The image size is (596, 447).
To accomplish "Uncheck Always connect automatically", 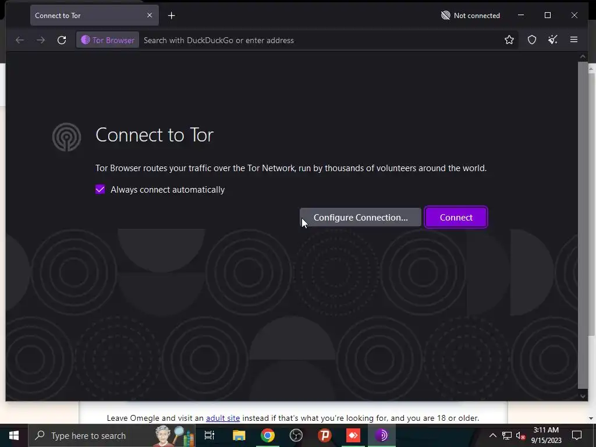I will click(x=100, y=189).
